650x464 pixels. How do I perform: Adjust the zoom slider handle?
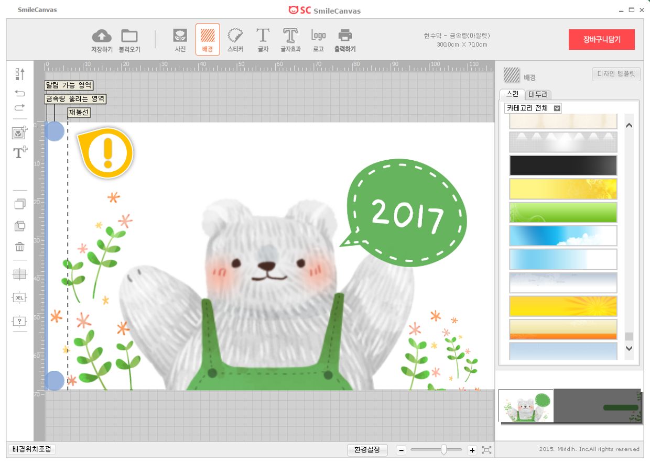tap(444, 450)
